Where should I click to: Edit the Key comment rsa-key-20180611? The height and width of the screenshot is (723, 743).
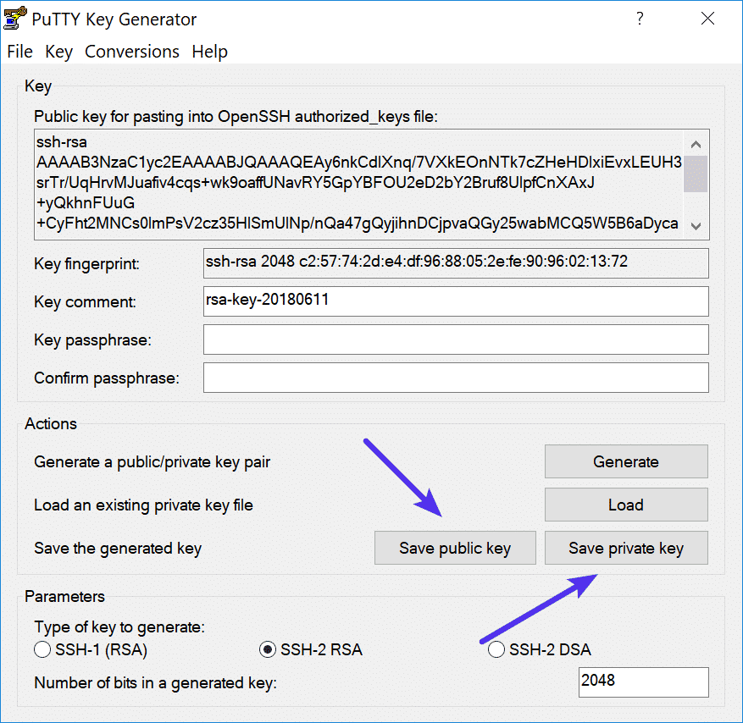pos(456,301)
